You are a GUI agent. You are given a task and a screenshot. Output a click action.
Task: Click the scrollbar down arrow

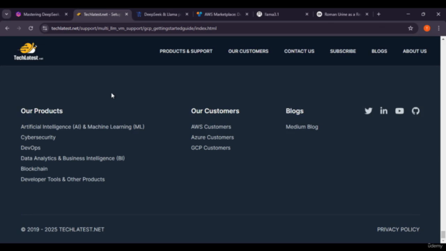443,241
